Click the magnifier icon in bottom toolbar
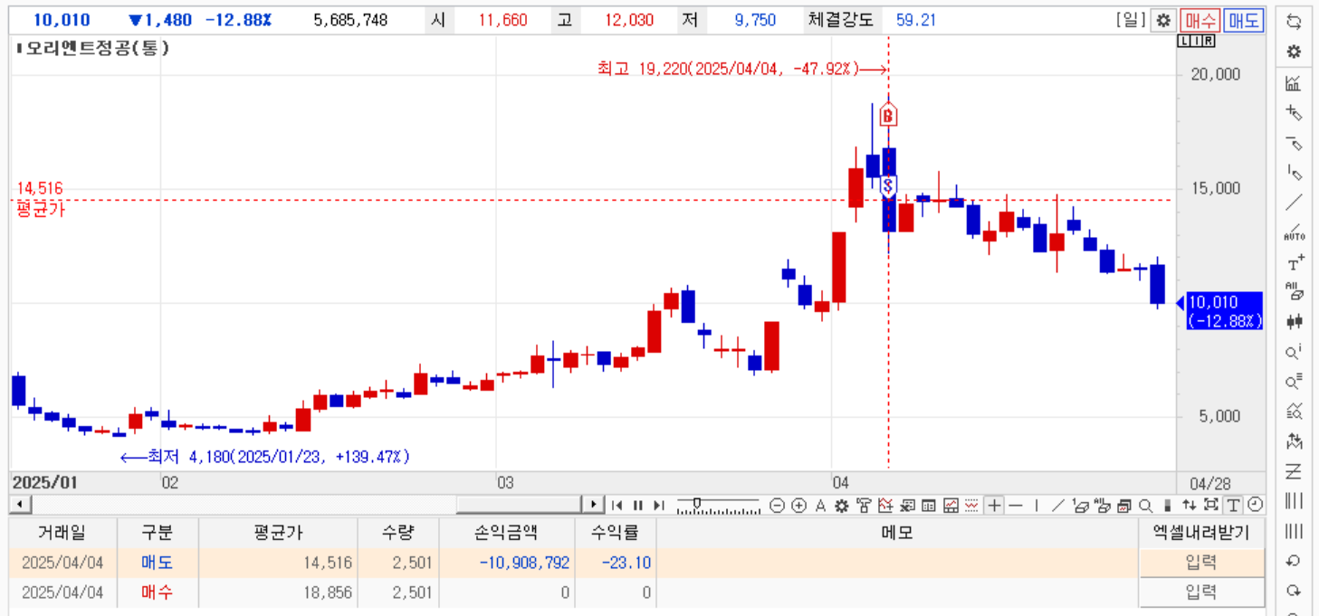Screen dimensions: 1319x616 (1145, 506)
